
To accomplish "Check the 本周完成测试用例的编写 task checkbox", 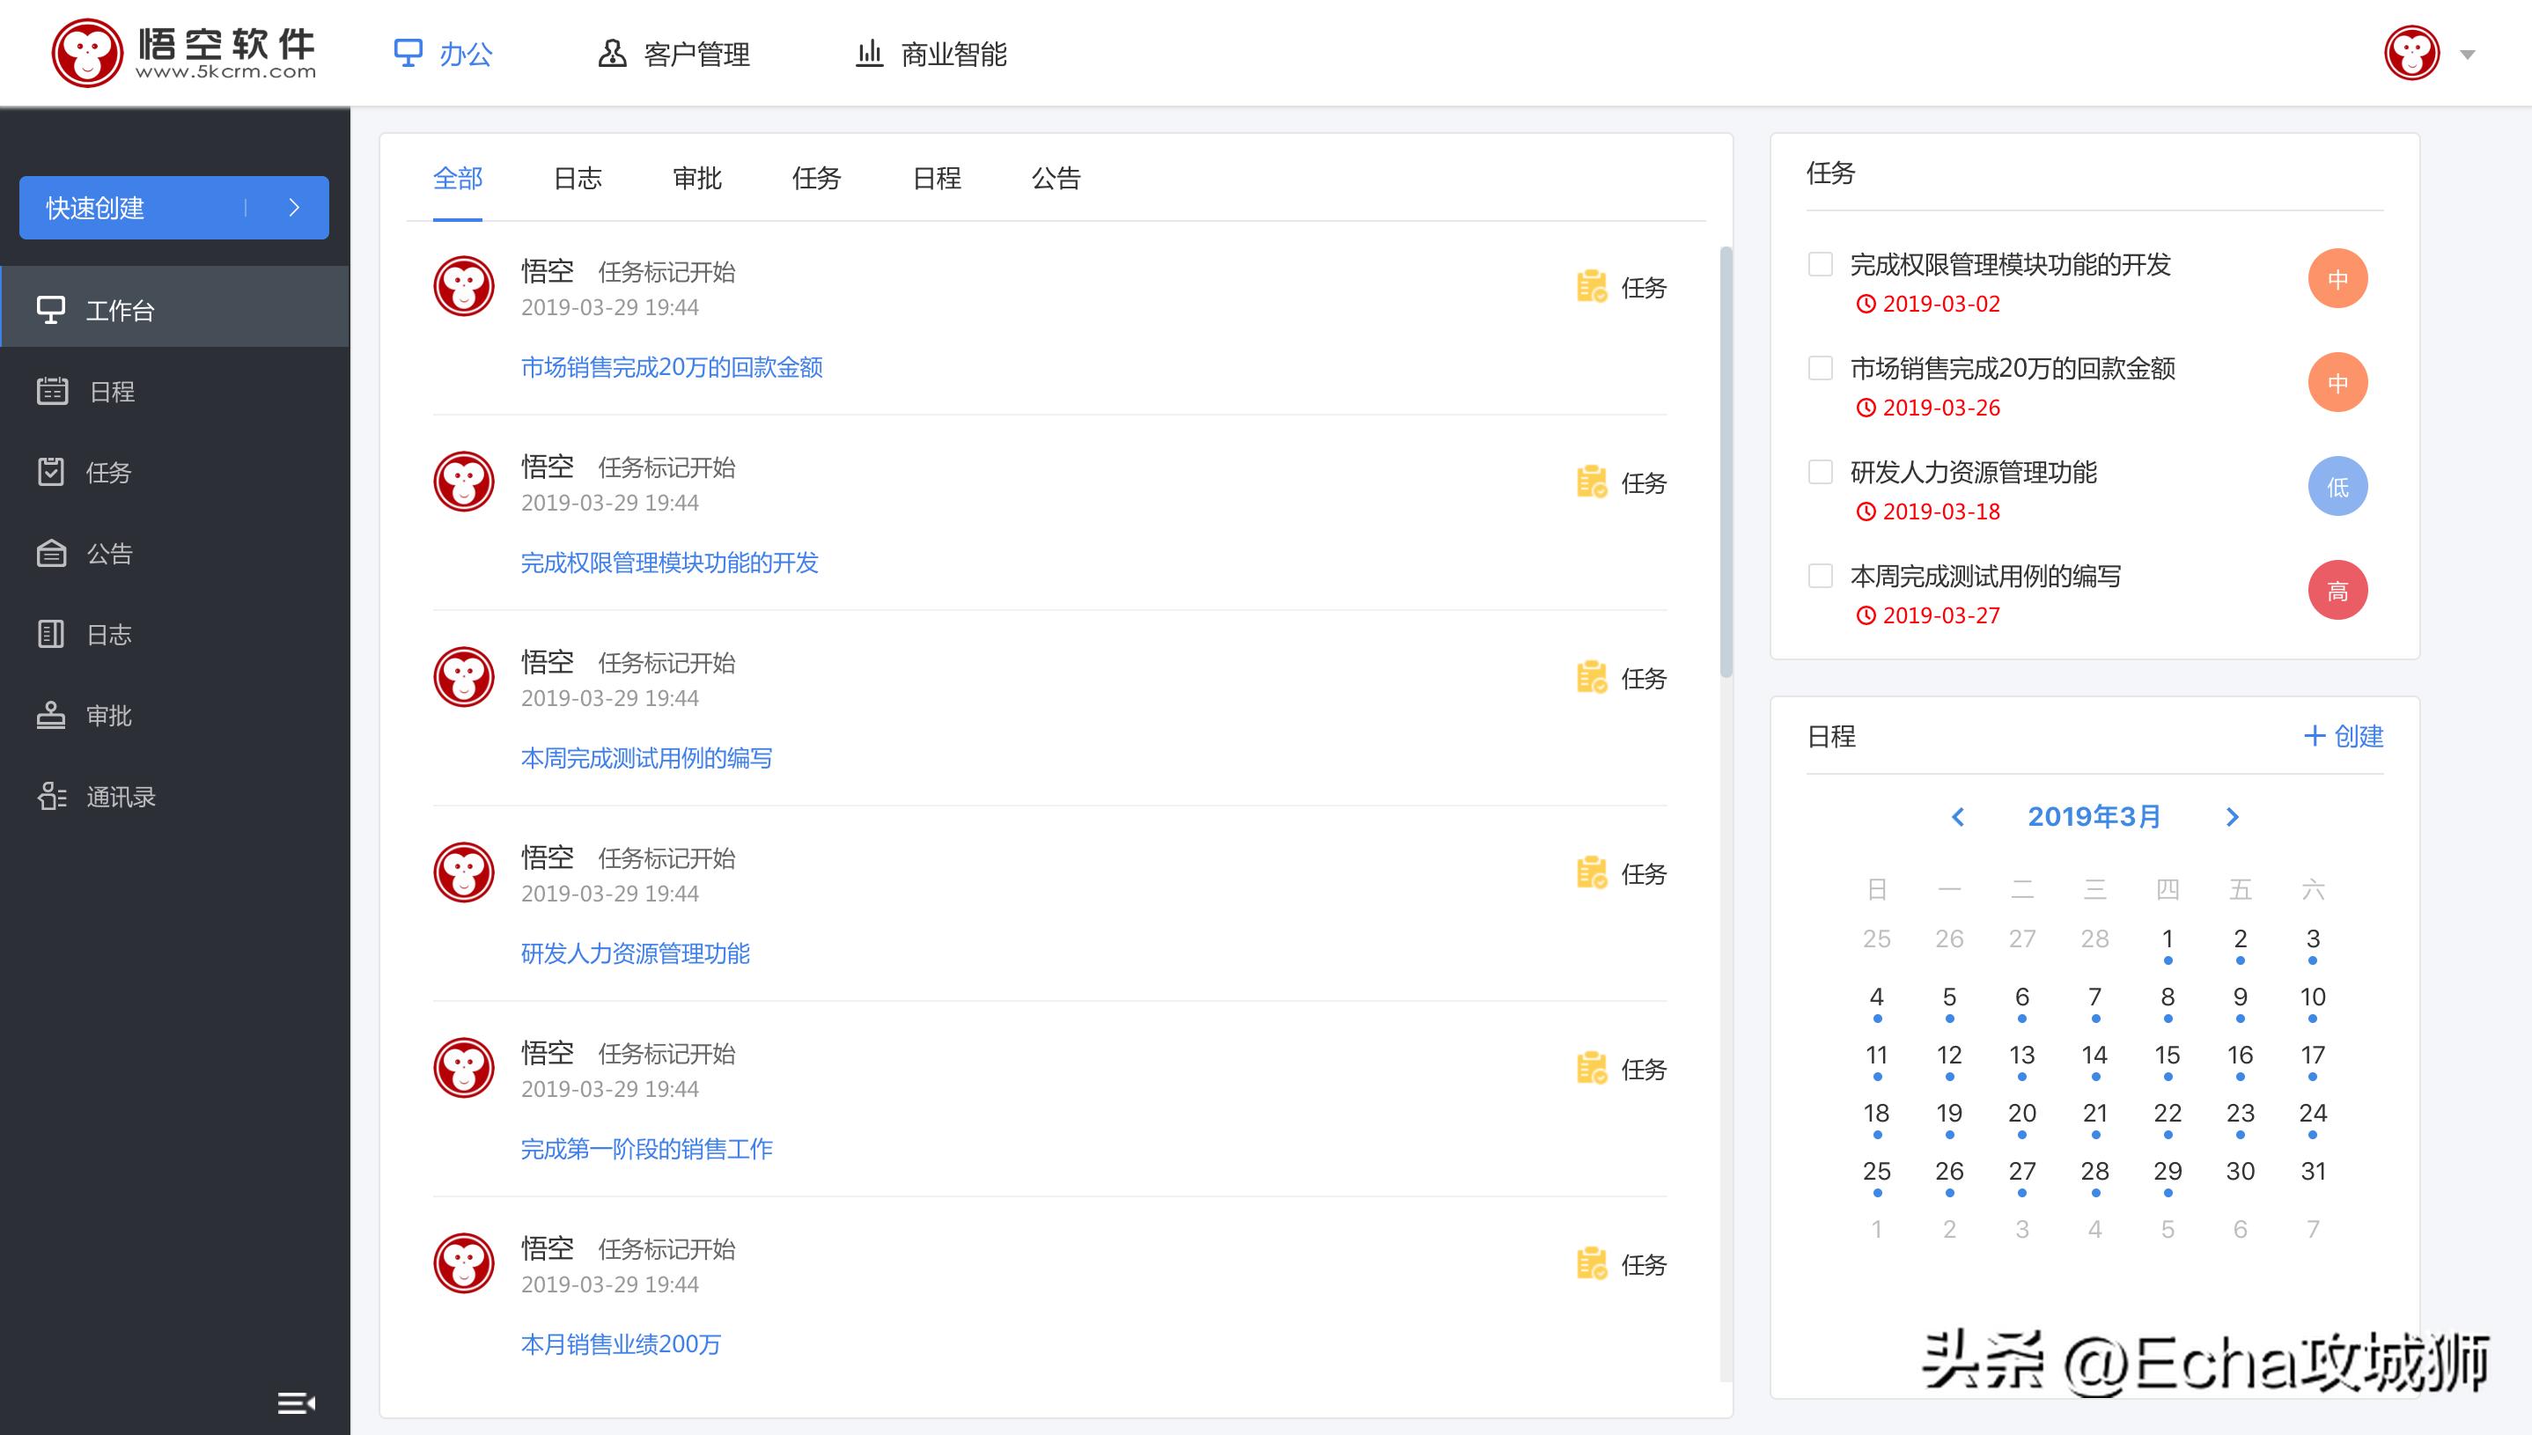I will [x=1821, y=576].
